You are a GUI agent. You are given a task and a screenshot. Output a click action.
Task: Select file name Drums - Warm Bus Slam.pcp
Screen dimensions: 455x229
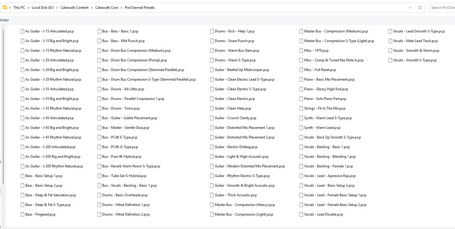click(x=237, y=51)
